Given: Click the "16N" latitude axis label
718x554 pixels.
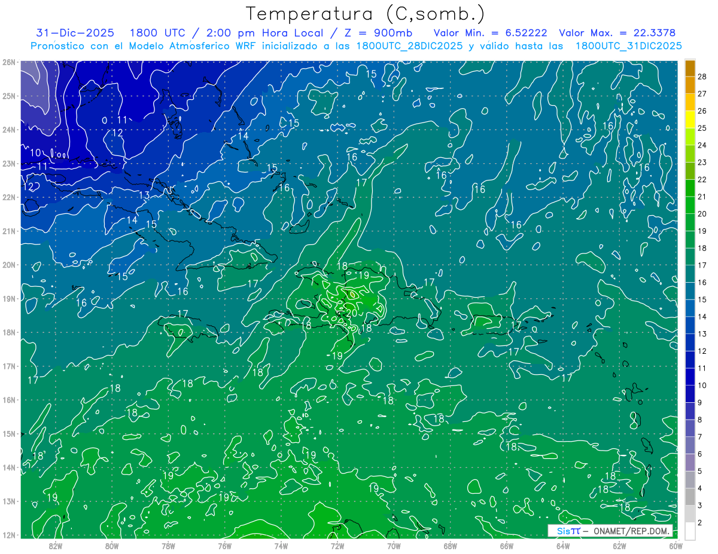Looking at the screenshot, I should pyautogui.click(x=8, y=400).
